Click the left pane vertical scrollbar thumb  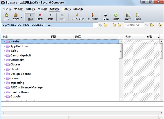[x=121, y=51]
